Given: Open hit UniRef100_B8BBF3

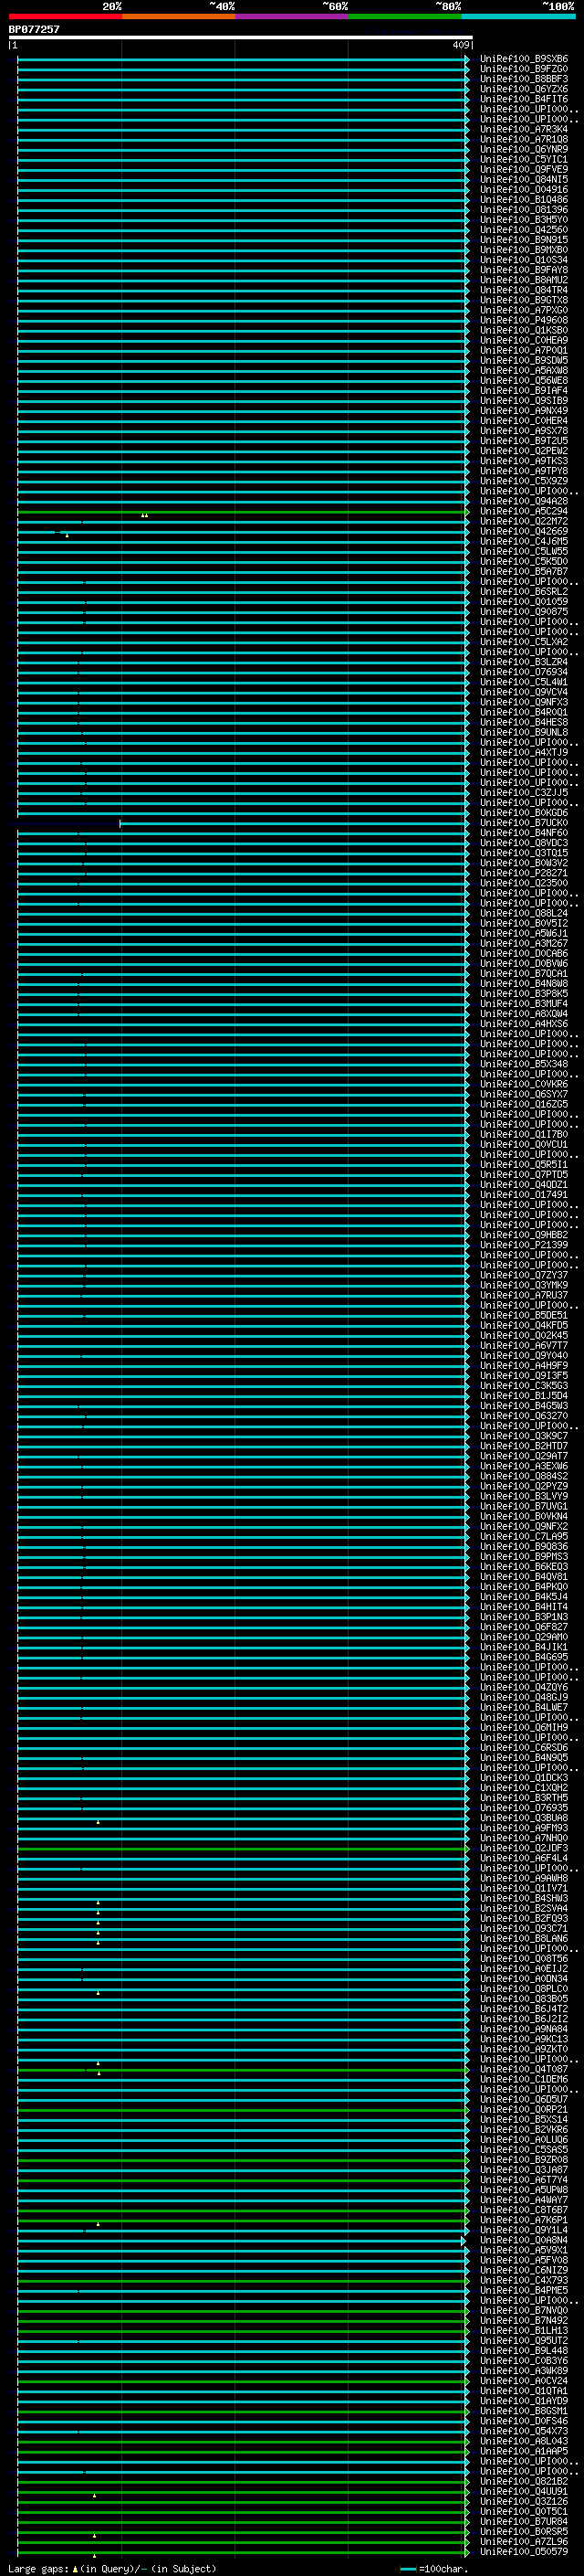Looking at the screenshot, I should [523, 79].
